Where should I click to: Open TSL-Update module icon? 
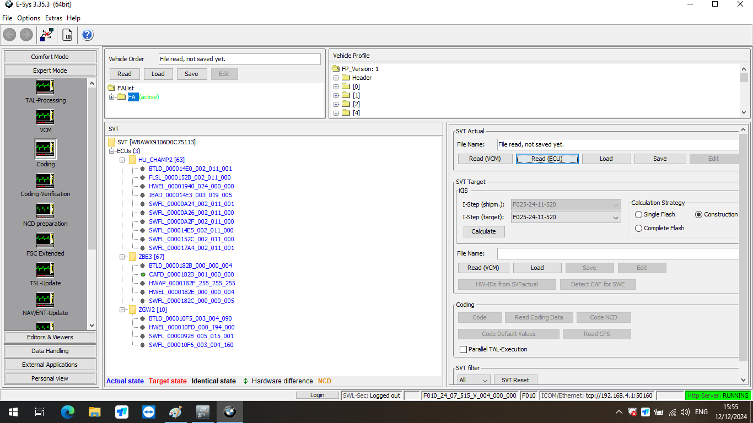[45, 270]
